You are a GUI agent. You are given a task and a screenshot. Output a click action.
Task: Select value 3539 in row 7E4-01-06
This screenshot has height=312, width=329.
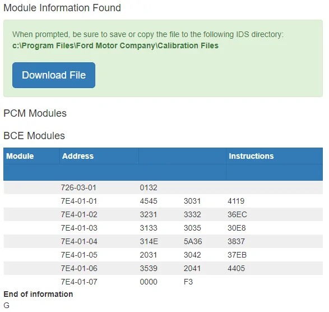coord(149,268)
